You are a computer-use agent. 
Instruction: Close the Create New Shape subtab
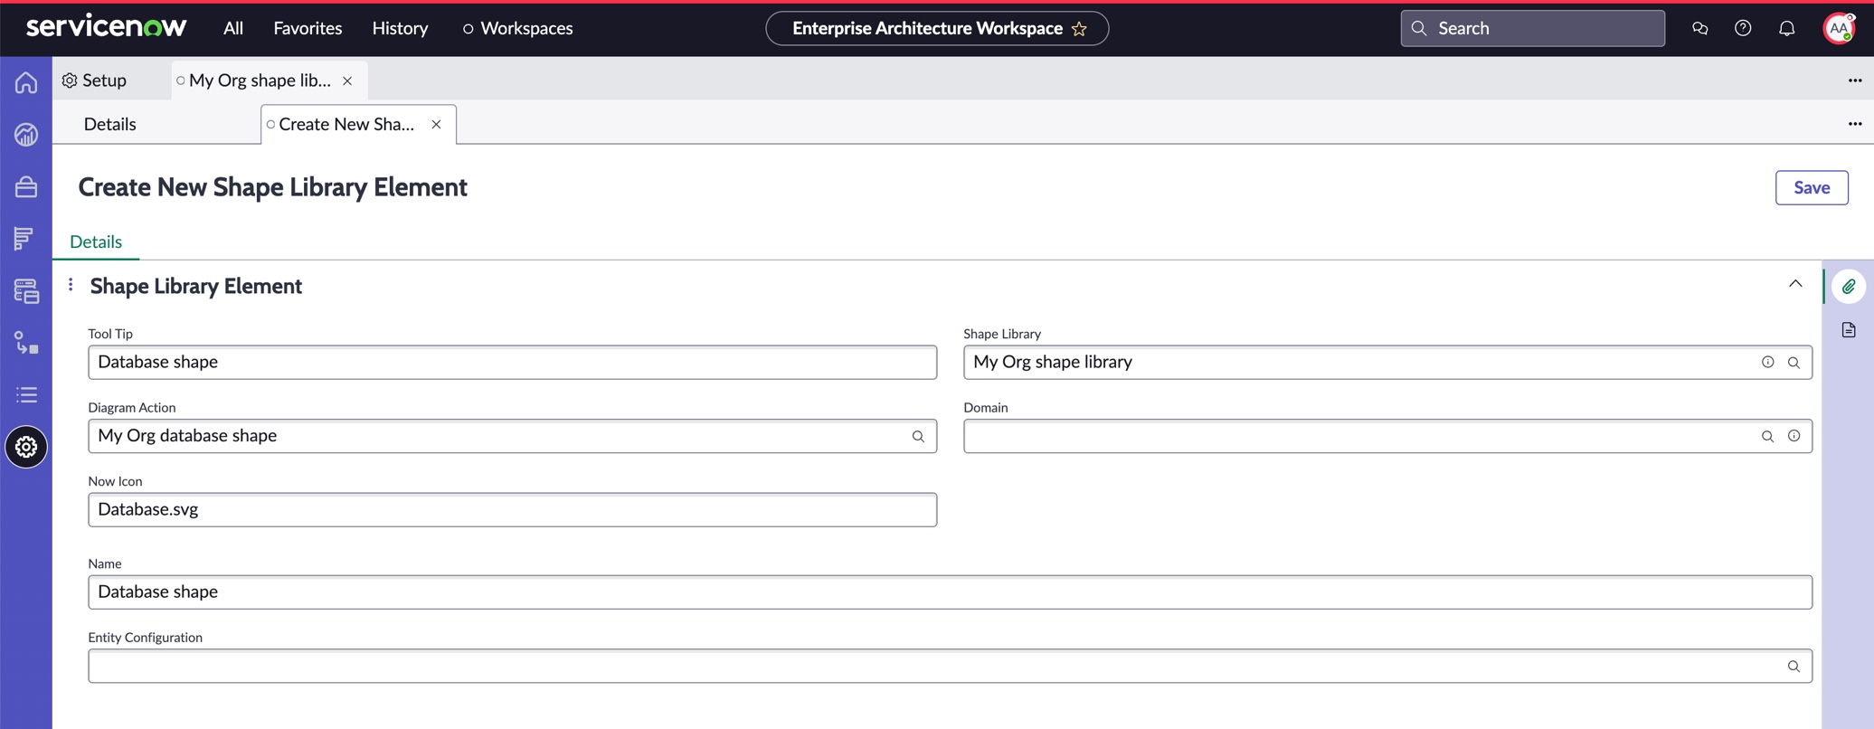point(436,125)
